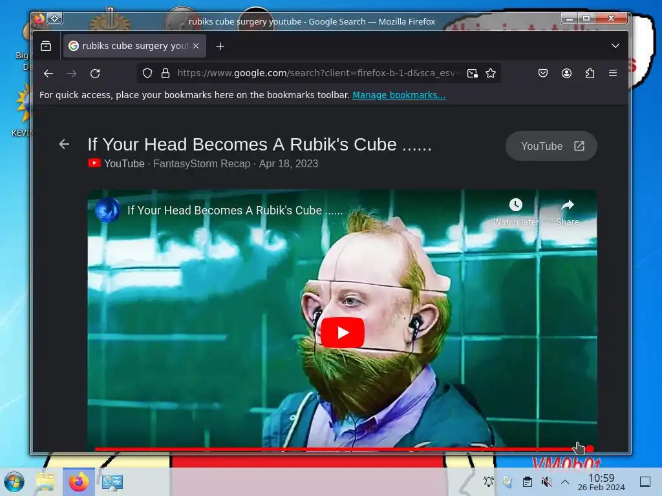Maximize the Firefox window
Screen dimensions: 662x496
coord(586,18)
